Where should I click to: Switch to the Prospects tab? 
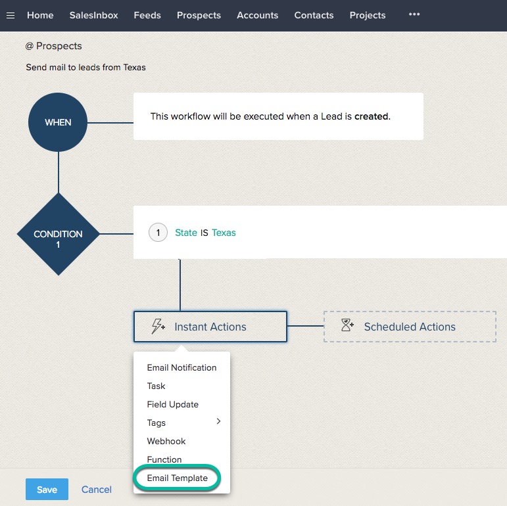coord(199,15)
